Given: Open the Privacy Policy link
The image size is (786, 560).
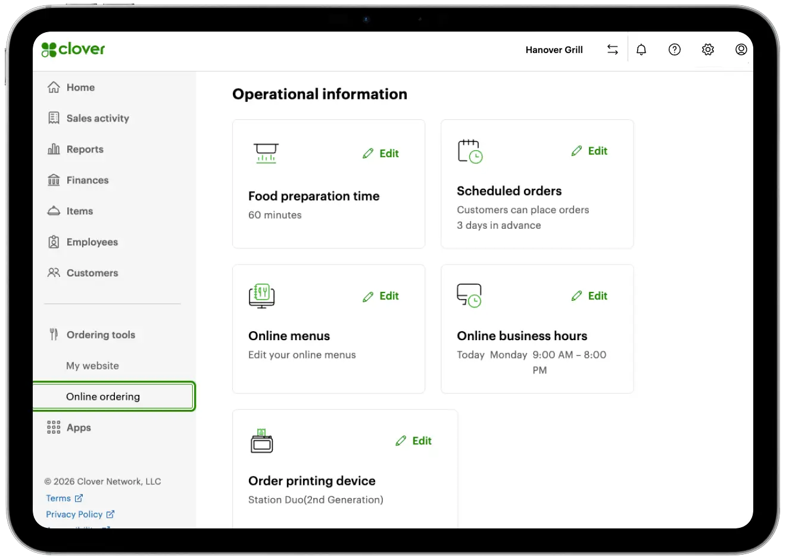Looking at the screenshot, I should click(x=75, y=514).
